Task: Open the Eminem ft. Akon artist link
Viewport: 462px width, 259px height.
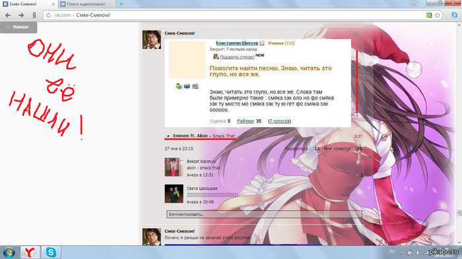Action: (x=190, y=136)
